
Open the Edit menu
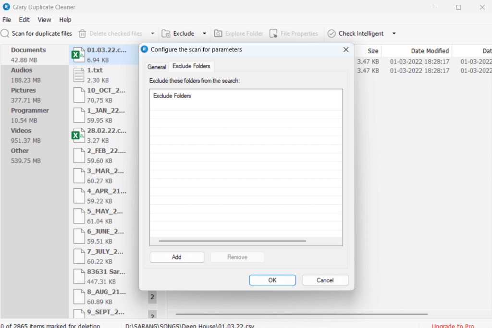(24, 20)
